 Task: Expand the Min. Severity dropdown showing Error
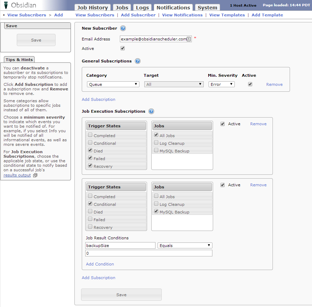click(222, 84)
